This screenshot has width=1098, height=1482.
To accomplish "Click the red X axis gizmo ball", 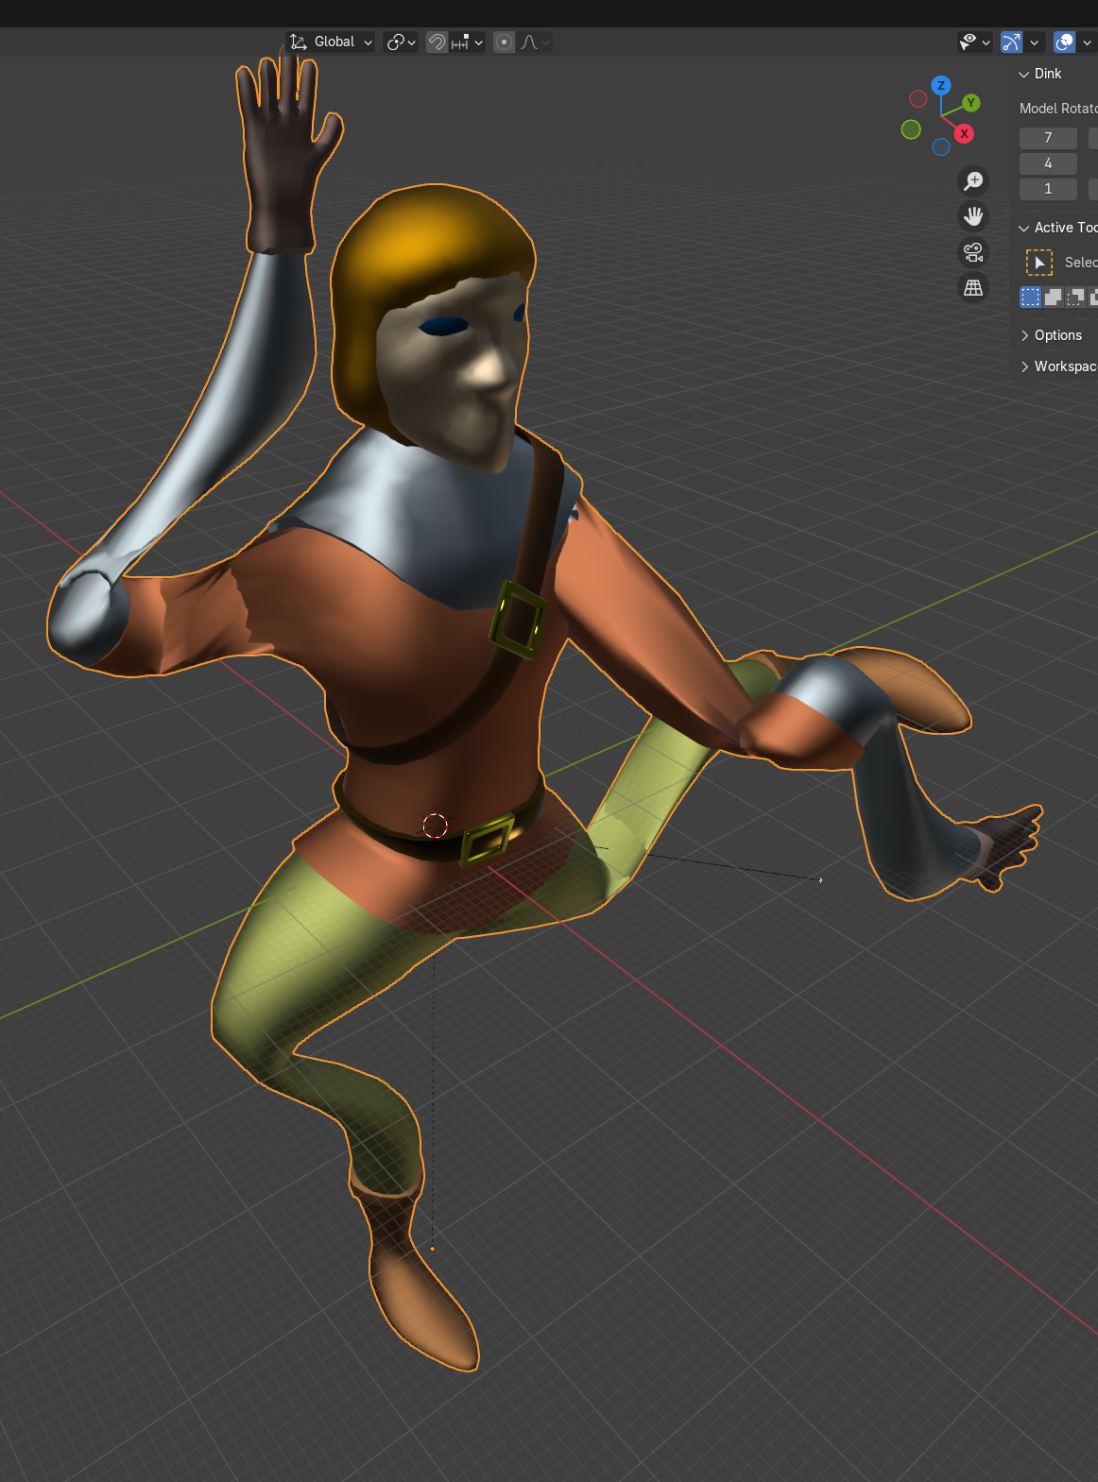I will click(x=964, y=134).
